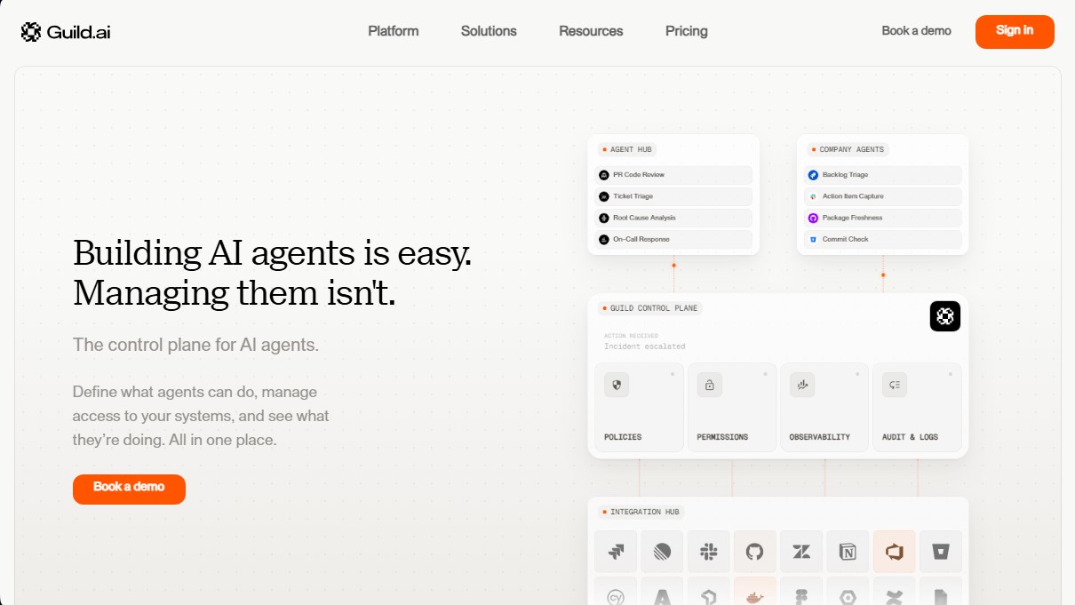Click the text 'The control plane for AI agents.'
This screenshot has width=1075, height=605.
[x=195, y=345]
